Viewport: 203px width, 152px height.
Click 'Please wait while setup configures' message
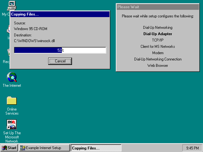[x=158, y=16]
